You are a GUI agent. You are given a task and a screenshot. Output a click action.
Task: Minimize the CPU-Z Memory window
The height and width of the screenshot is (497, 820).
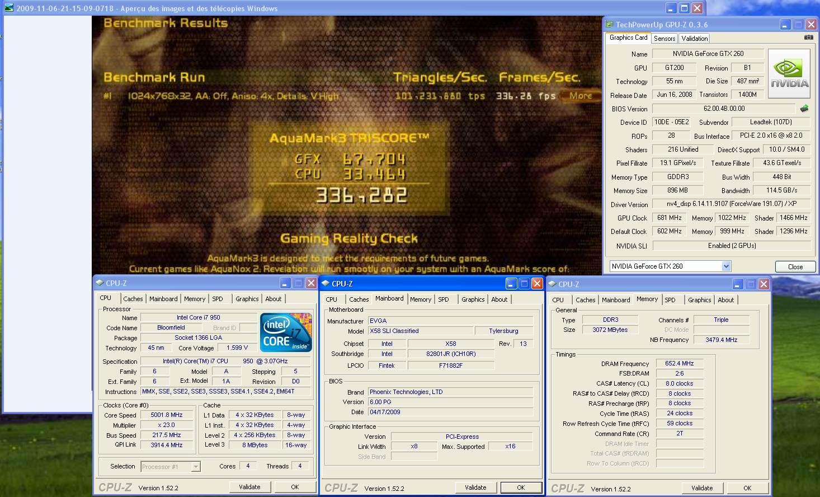[737, 284]
